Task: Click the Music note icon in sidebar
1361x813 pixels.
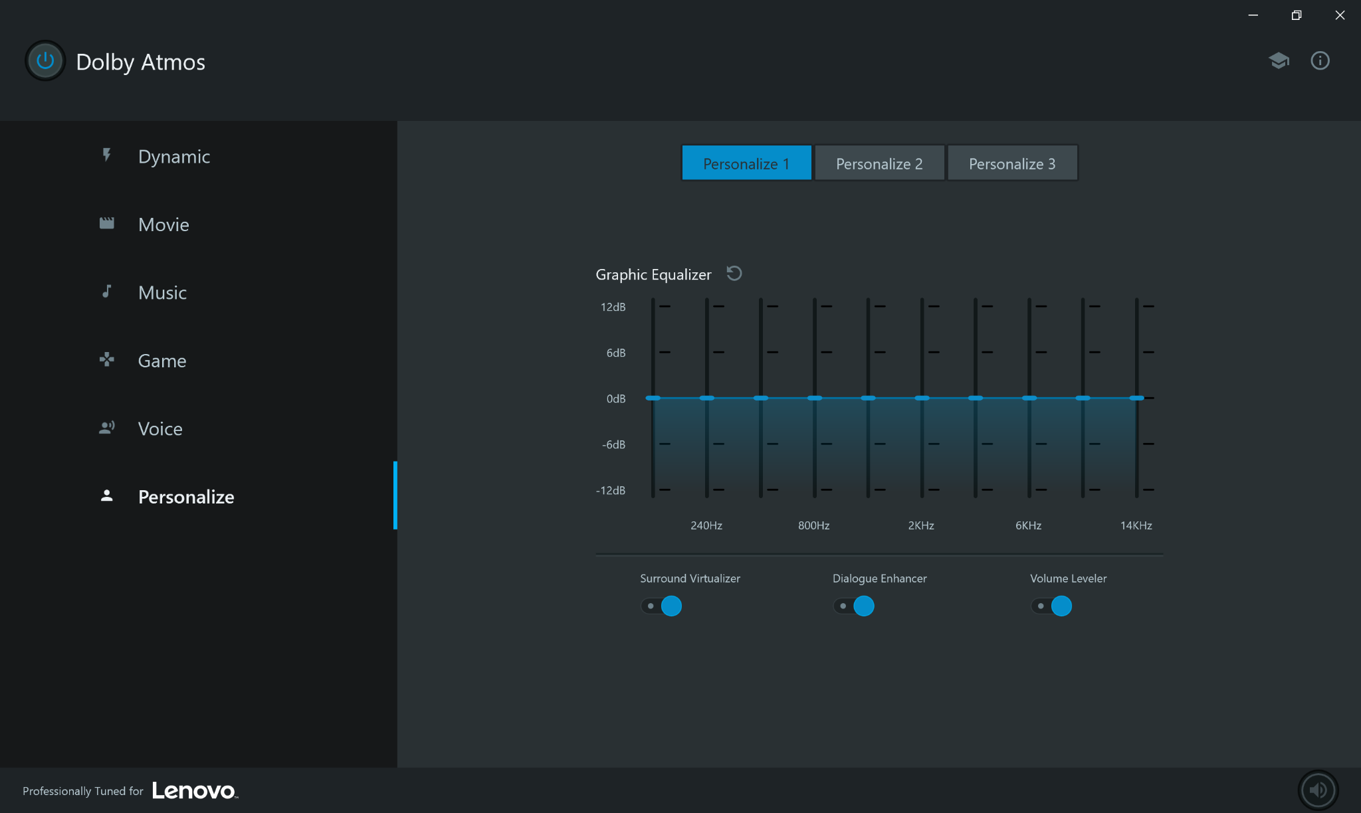Action: coord(106,292)
